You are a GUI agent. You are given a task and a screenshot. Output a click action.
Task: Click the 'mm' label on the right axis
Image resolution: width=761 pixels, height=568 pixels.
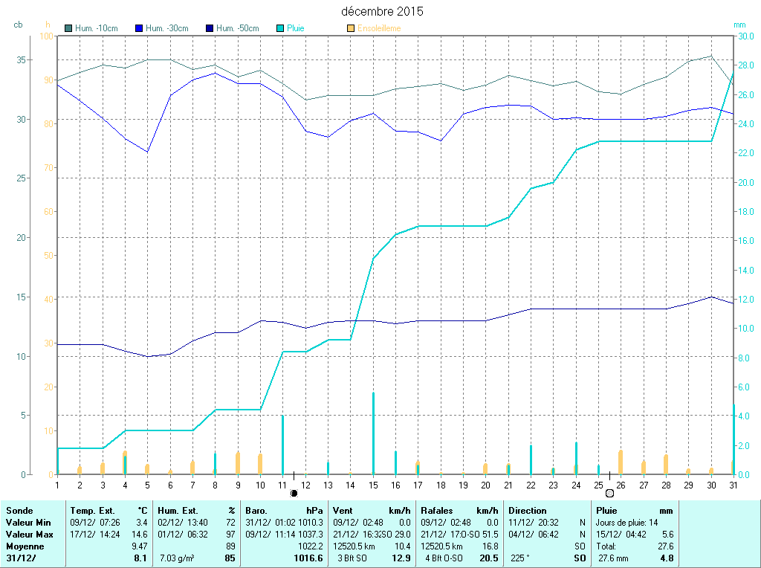[739, 25]
